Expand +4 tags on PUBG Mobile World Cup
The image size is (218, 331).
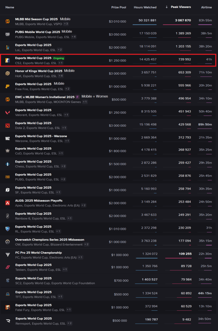(73, 37)
